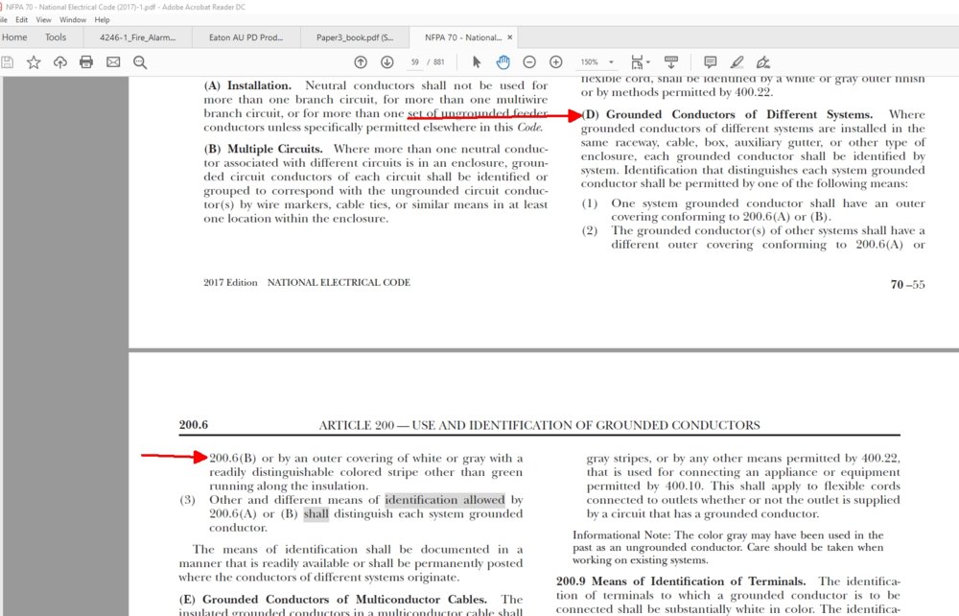This screenshot has width=959, height=616.
Task: Open the find text magnifier icon
Action: [x=140, y=61]
